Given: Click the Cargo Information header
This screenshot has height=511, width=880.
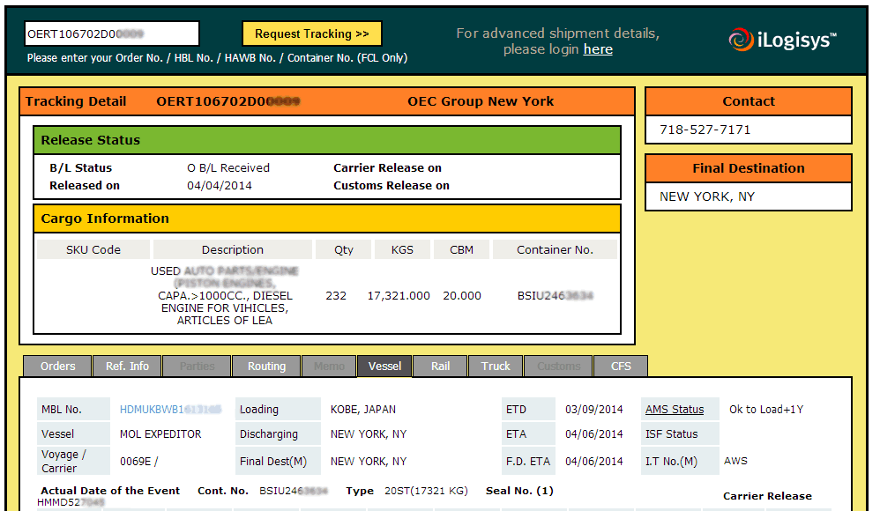Looking at the screenshot, I should tap(327, 218).
